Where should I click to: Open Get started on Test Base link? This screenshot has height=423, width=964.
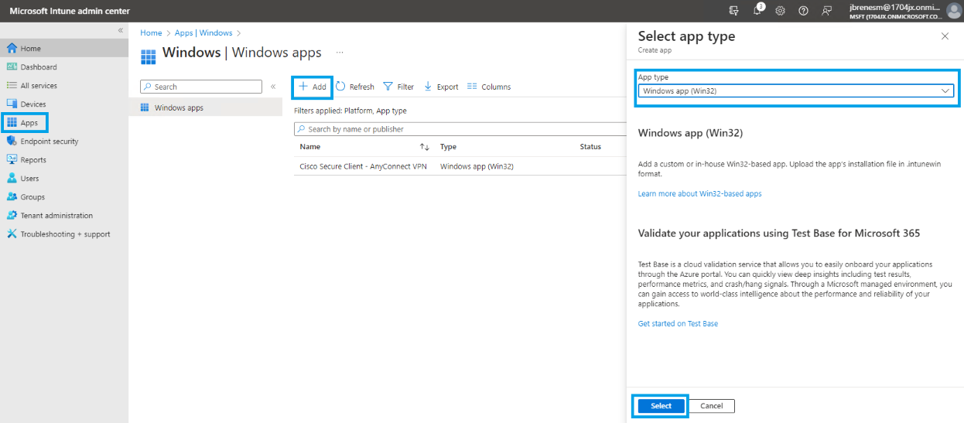click(678, 323)
